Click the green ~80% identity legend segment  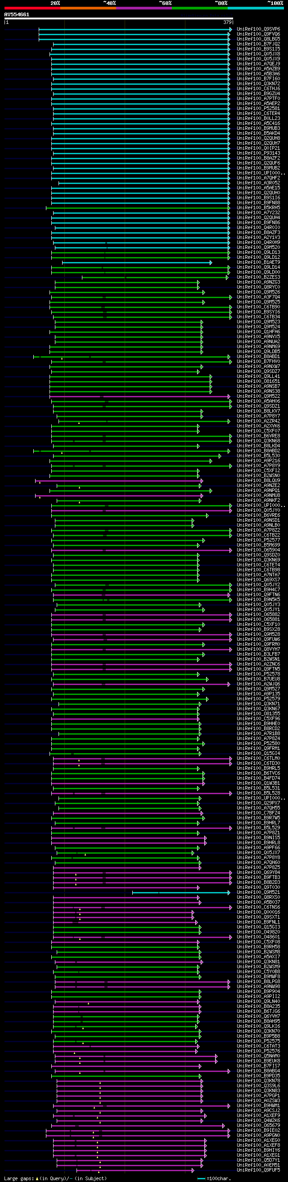(200, 8)
